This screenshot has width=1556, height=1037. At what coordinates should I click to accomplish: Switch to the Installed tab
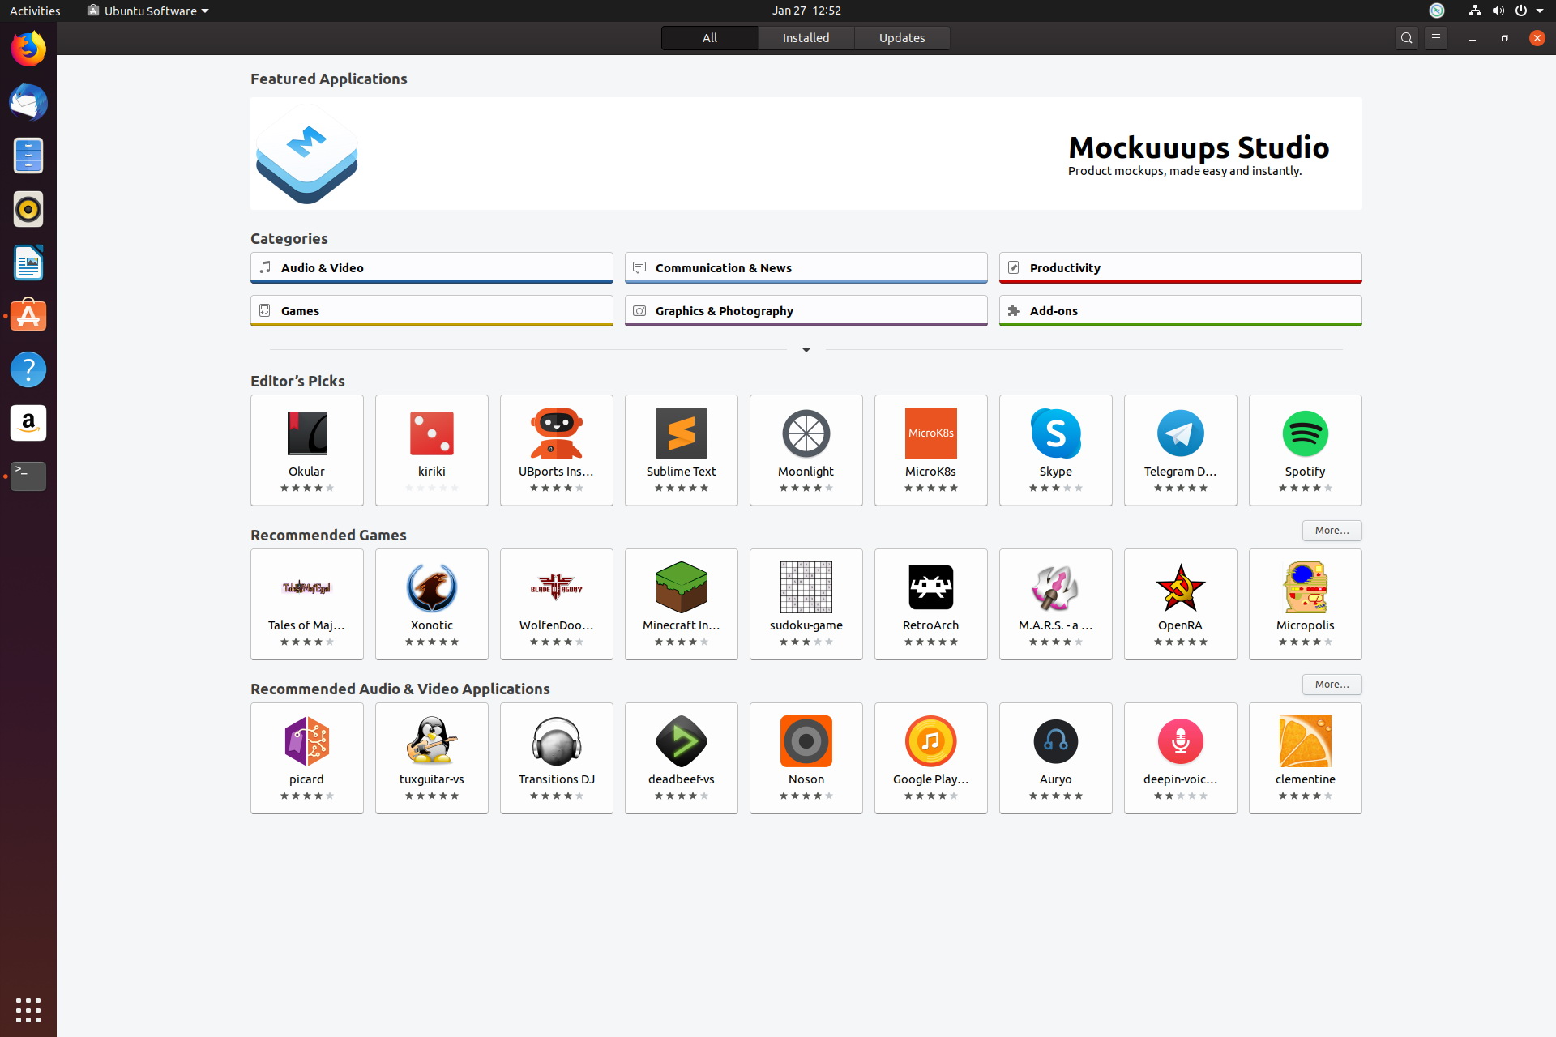pyautogui.click(x=806, y=38)
